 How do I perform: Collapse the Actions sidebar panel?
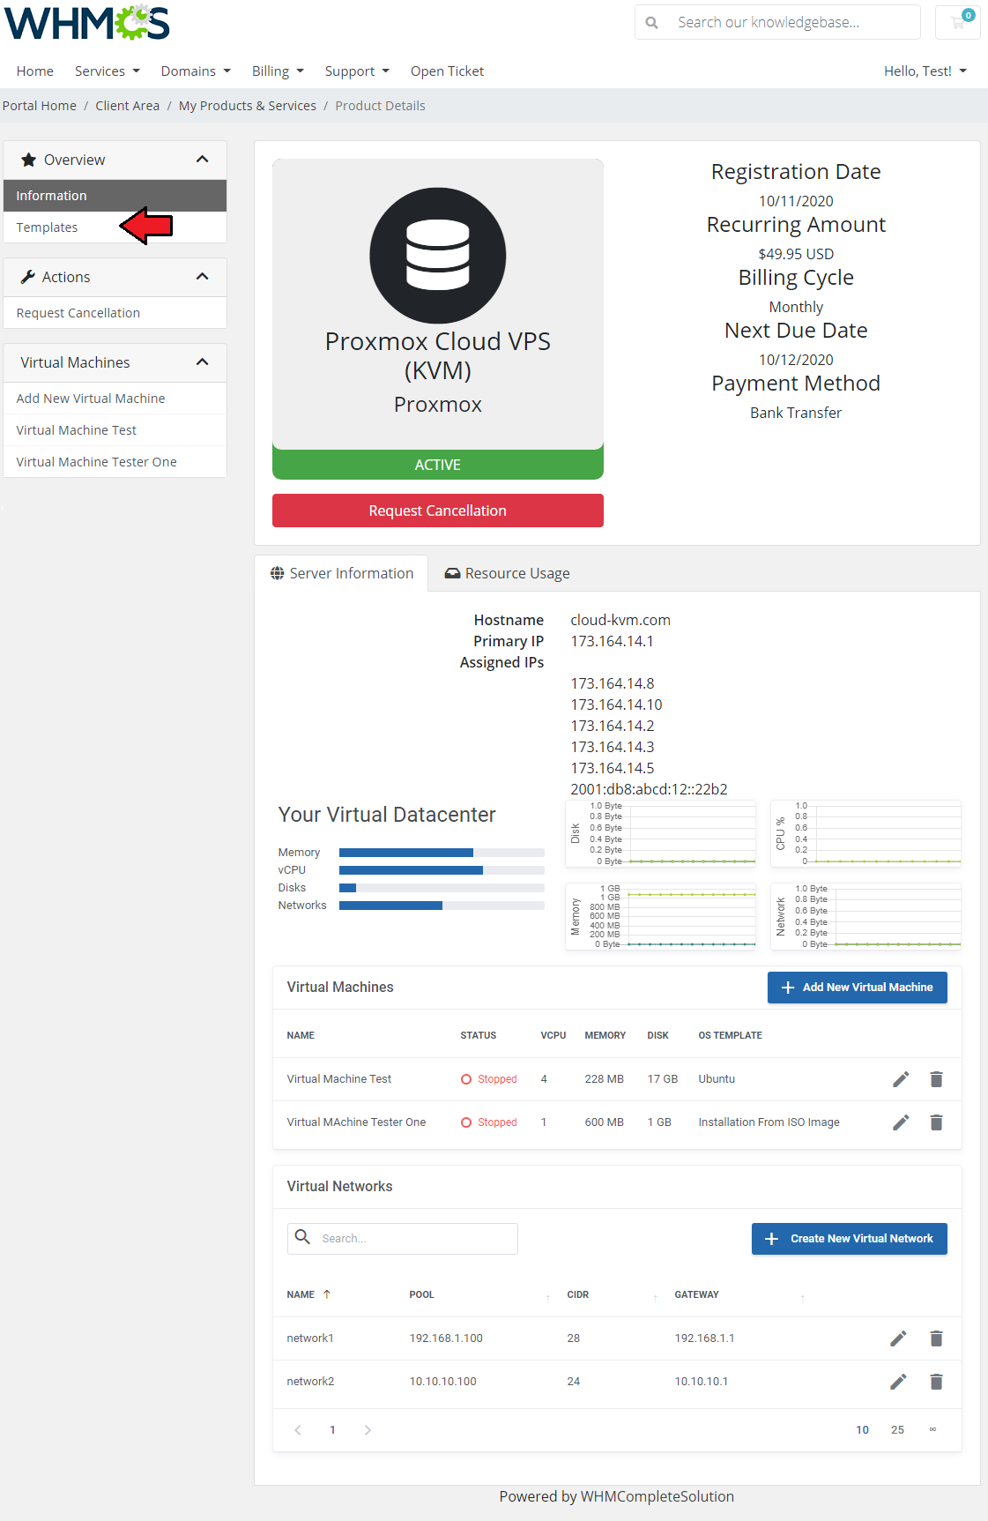(x=202, y=277)
